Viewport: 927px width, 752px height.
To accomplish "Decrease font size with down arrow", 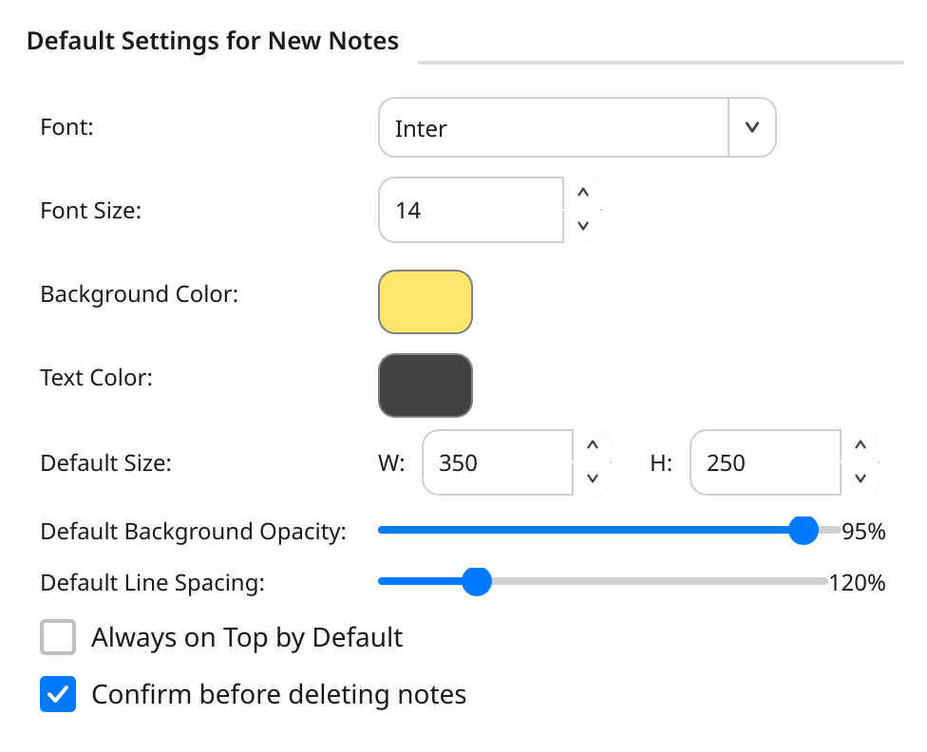I will [x=583, y=226].
